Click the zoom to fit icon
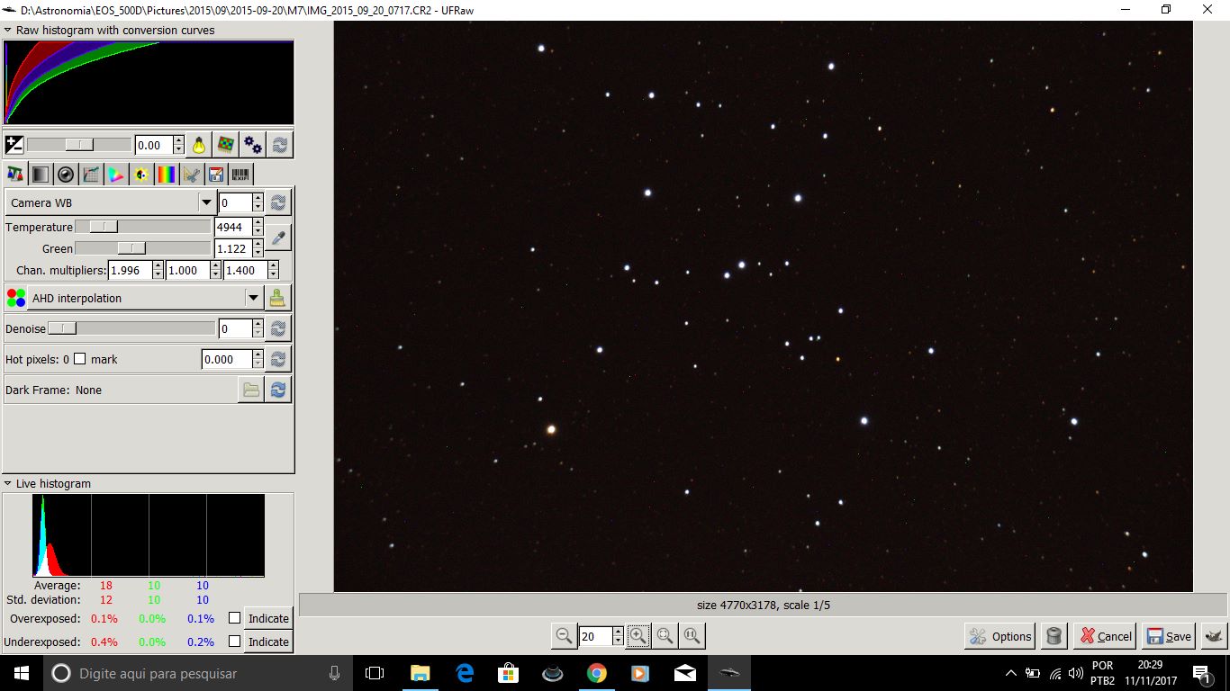This screenshot has height=691, width=1230. click(x=665, y=636)
